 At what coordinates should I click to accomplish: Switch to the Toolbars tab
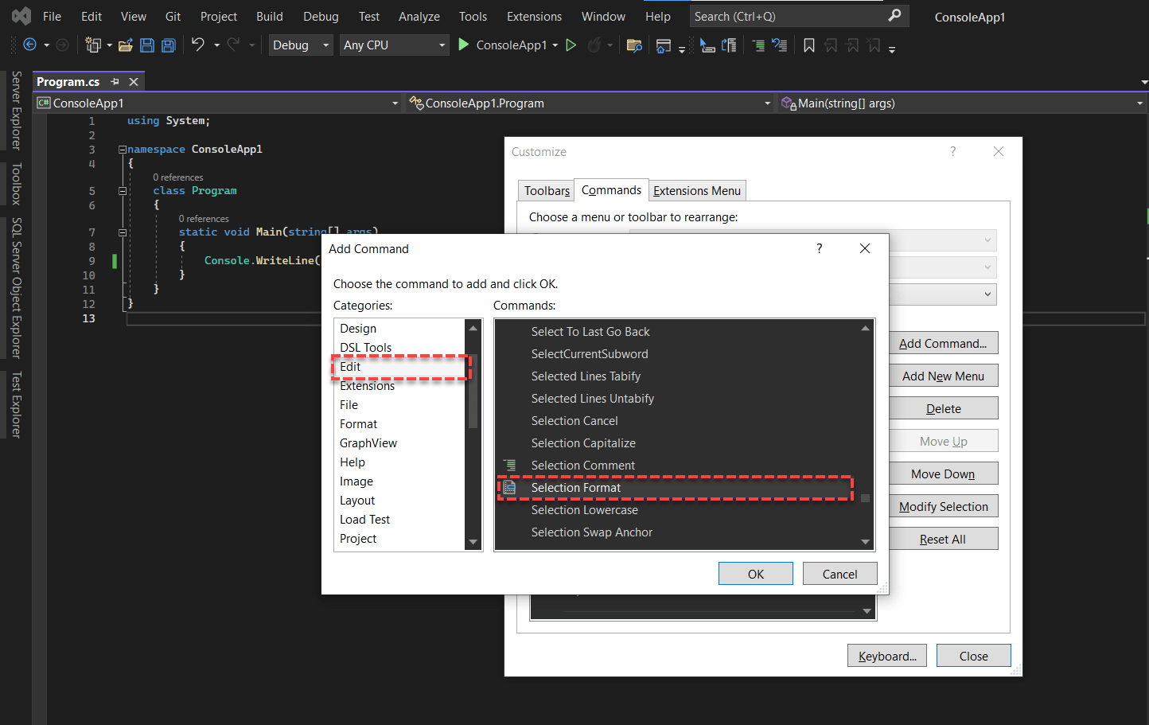(x=547, y=190)
